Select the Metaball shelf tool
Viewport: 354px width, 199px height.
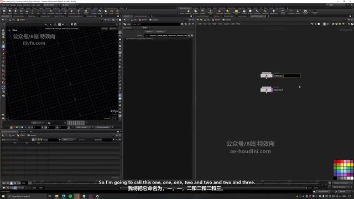point(100,12)
